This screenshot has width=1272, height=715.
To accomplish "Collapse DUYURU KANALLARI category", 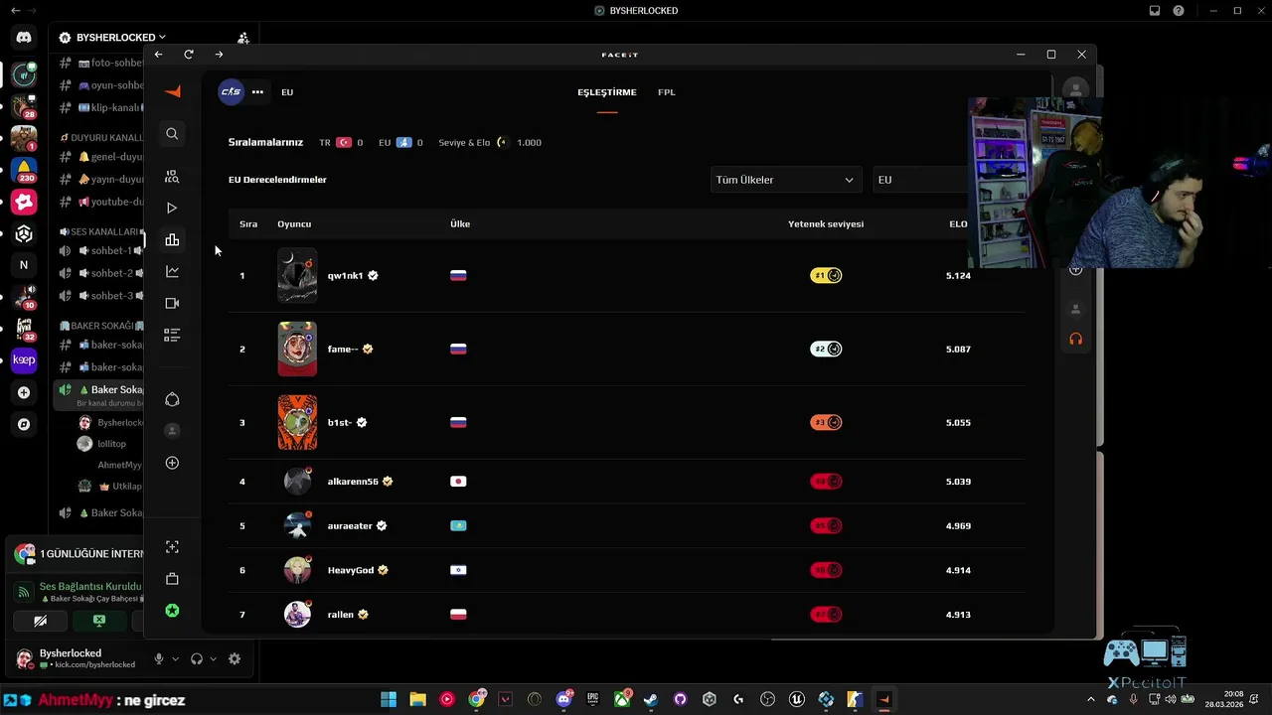I will [101, 137].
